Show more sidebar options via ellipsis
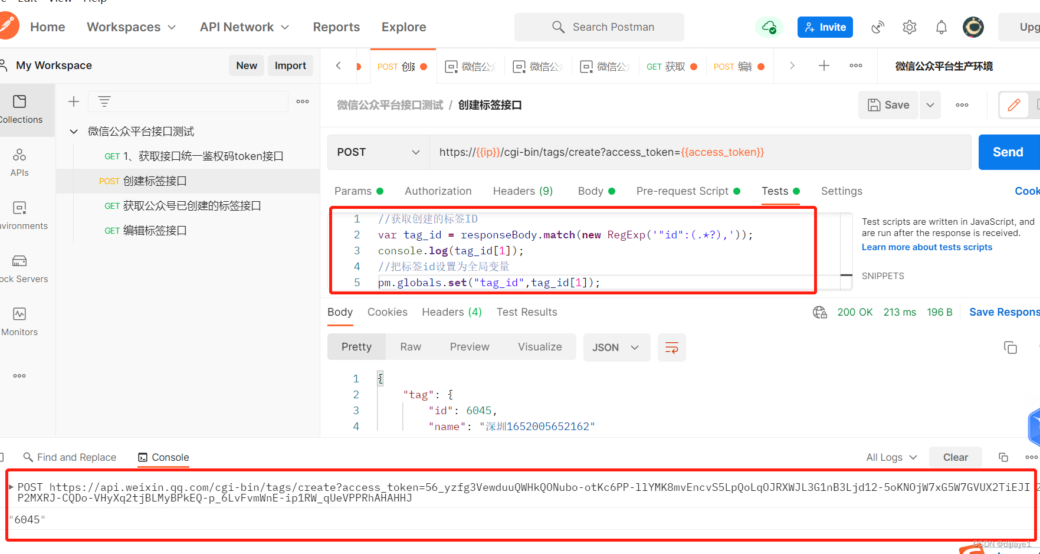 click(19, 376)
